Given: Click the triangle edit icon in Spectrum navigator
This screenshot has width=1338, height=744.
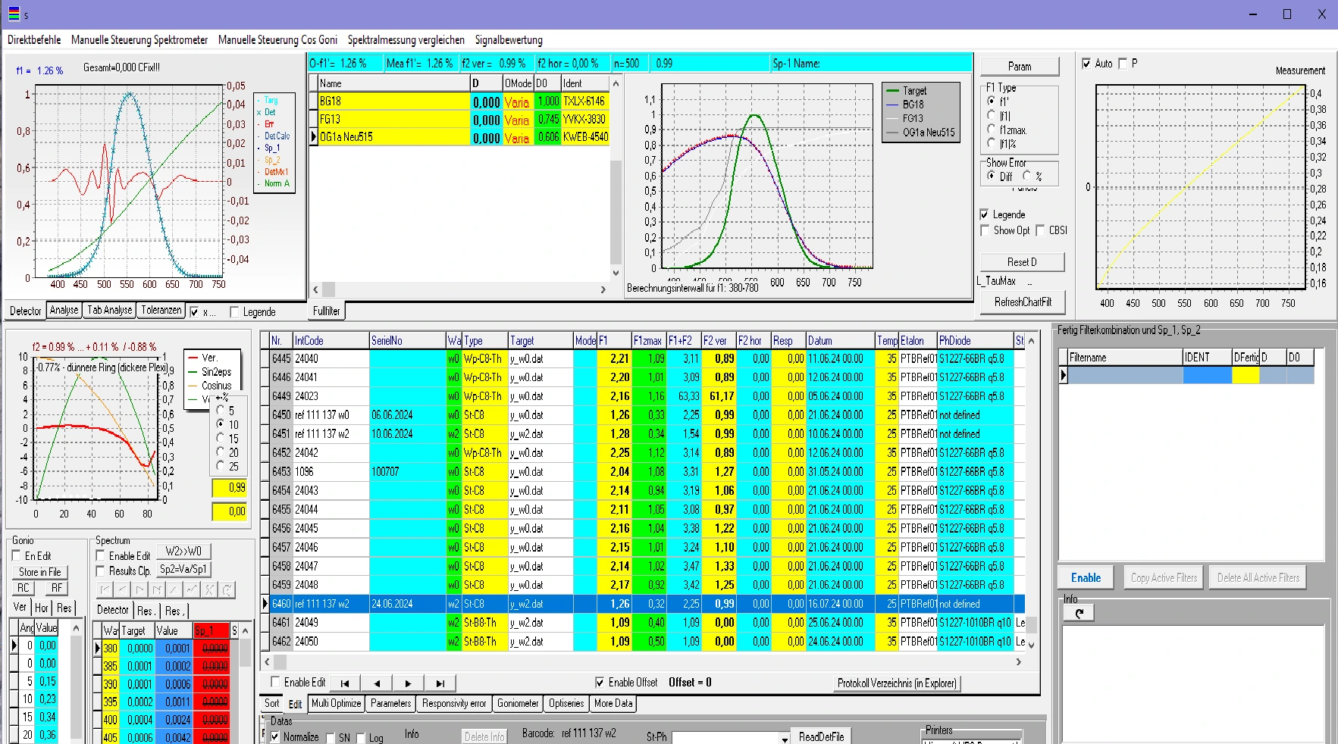Looking at the screenshot, I should (x=174, y=589).
